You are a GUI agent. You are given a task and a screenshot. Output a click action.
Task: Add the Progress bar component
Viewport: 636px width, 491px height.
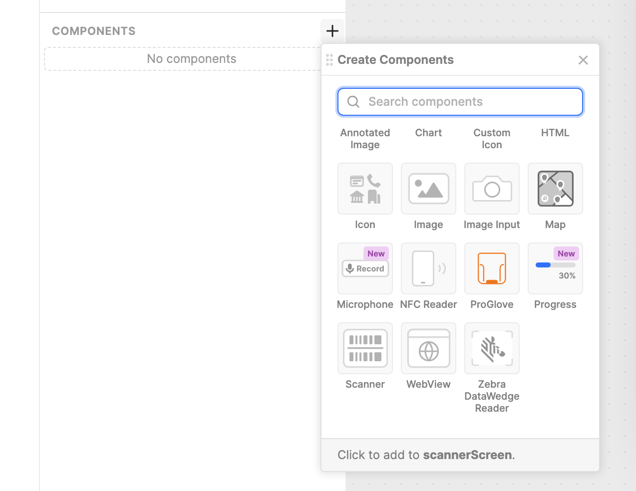(x=555, y=268)
